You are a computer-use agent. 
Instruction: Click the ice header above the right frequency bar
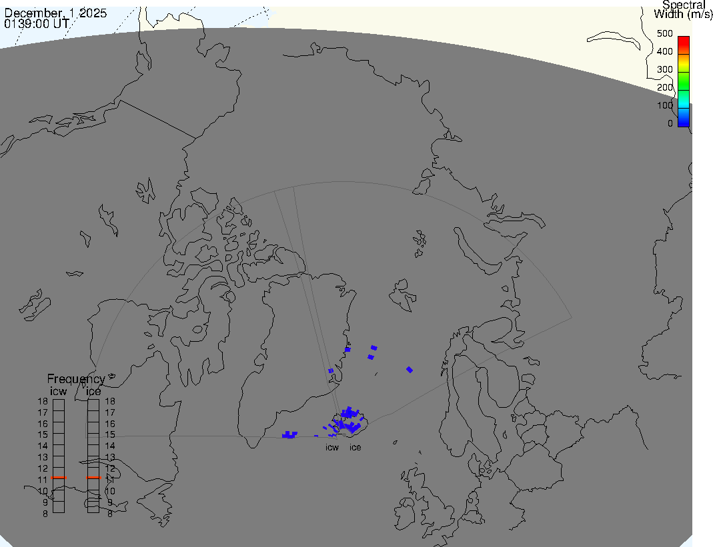tap(93, 391)
